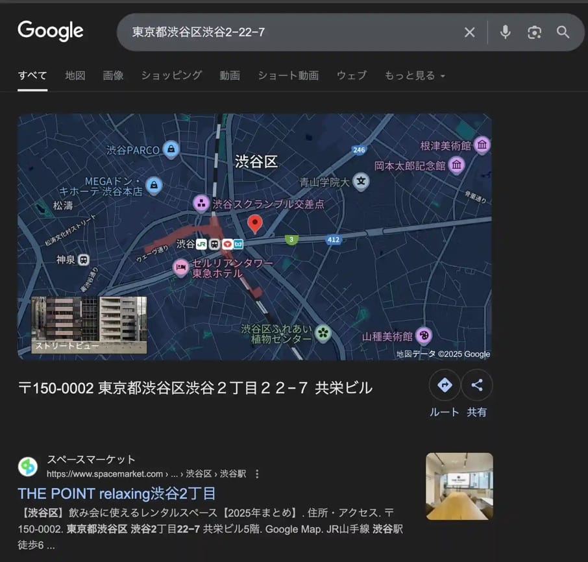Open Google Lens image search
Viewport: 588px width, 562px height.
(x=534, y=32)
